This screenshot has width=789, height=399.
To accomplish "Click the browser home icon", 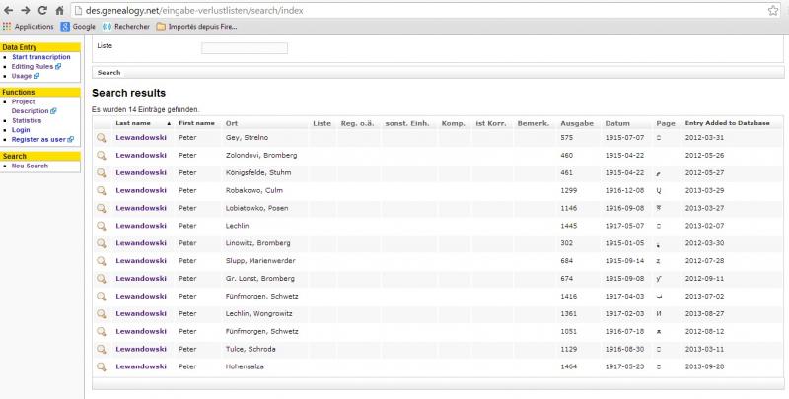I will [61, 9].
